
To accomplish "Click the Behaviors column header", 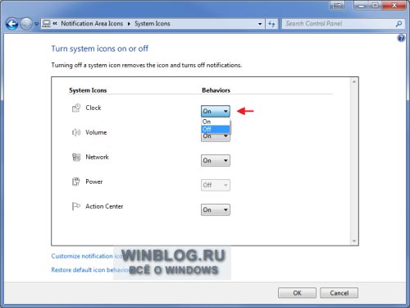I will click(216, 90).
